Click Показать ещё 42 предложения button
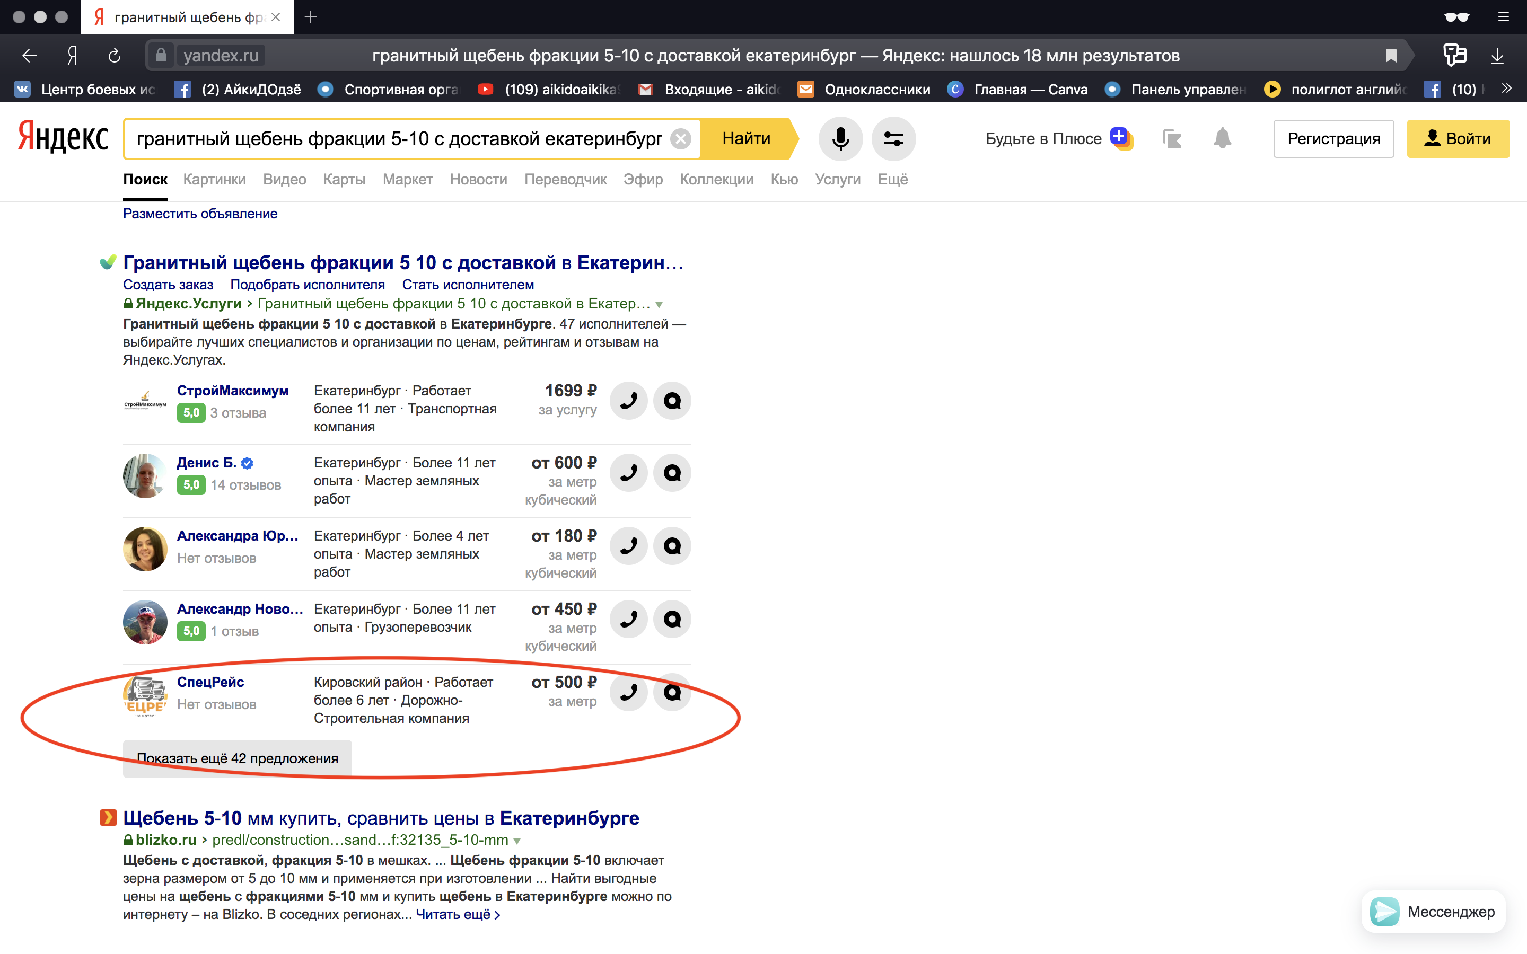Screen dimensions: 1527x954 [237, 758]
